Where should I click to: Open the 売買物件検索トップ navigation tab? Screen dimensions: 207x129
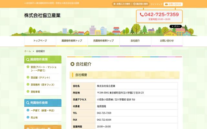[x=103, y=41]
